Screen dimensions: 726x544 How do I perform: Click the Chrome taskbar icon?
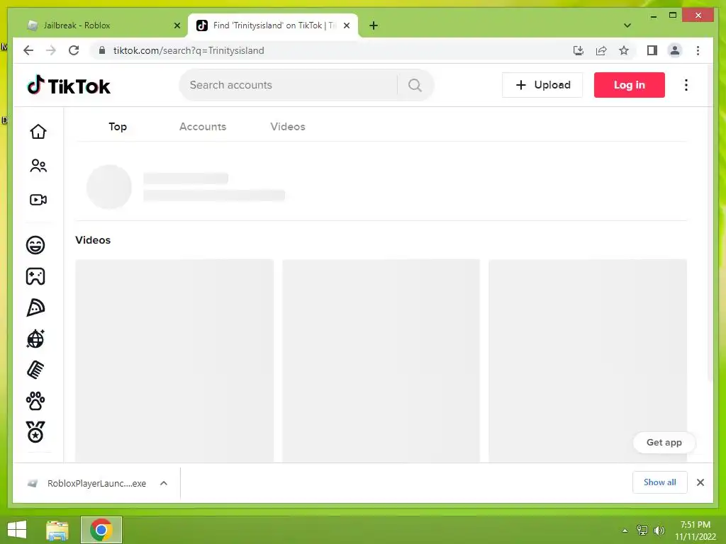click(x=101, y=530)
